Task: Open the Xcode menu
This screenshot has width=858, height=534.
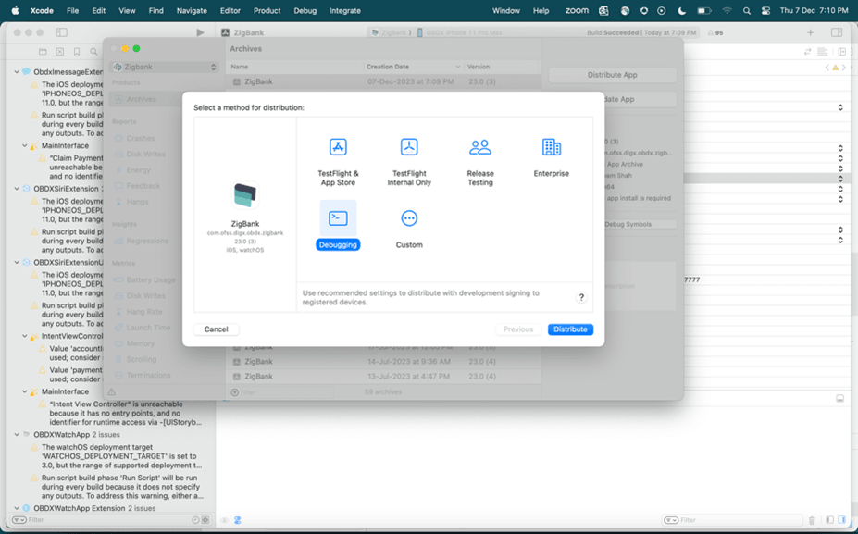Action: 43,10
